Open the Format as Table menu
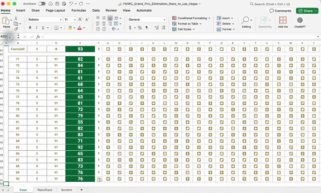This screenshot has height=193, width=321. pyautogui.click(x=187, y=24)
